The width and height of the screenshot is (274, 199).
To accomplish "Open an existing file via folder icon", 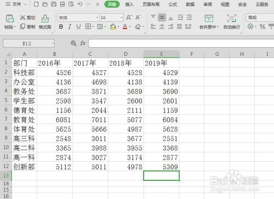I will point(45,4).
